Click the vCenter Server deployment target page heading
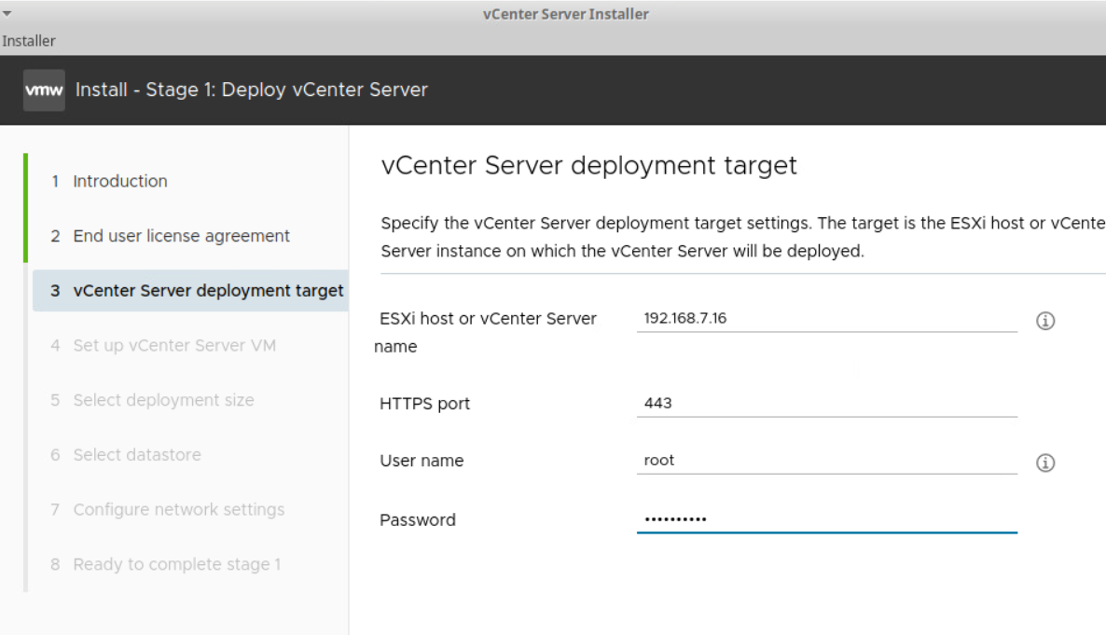This screenshot has width=1106, height=635. [589, 166]
